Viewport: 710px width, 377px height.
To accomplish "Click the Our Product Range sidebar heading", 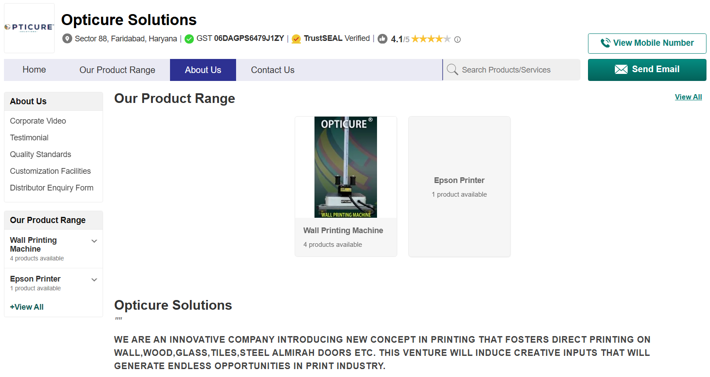I will (48, 220).
